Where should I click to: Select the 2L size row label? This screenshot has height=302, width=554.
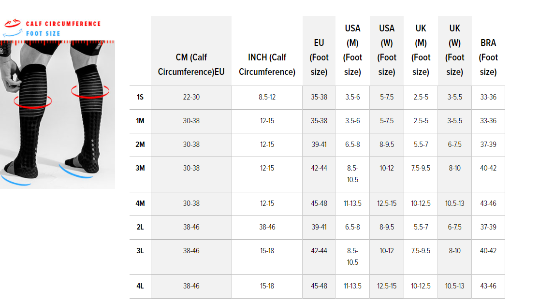(140, 227)
